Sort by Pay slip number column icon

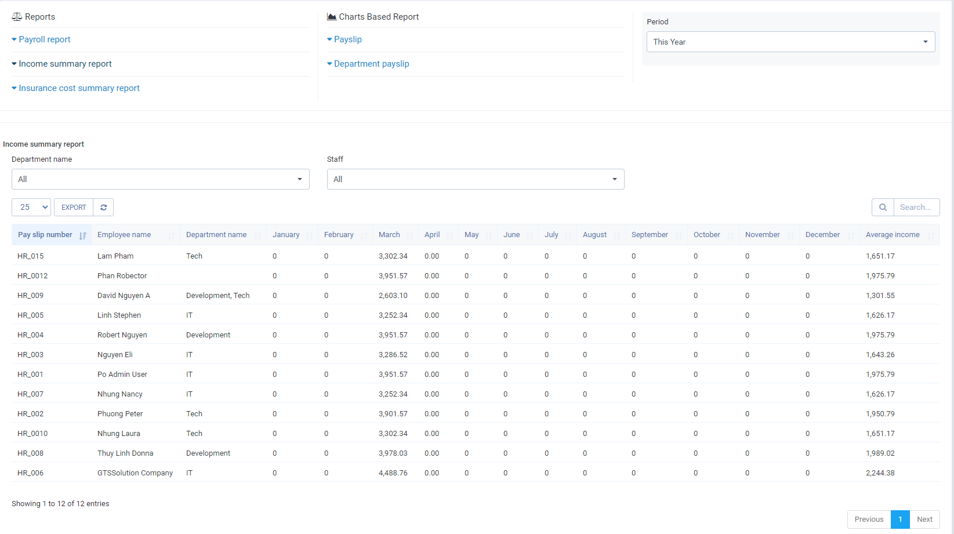pos(83,235)
